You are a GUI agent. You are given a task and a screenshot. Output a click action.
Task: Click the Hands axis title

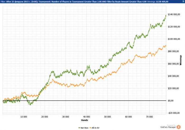point(85,120)
